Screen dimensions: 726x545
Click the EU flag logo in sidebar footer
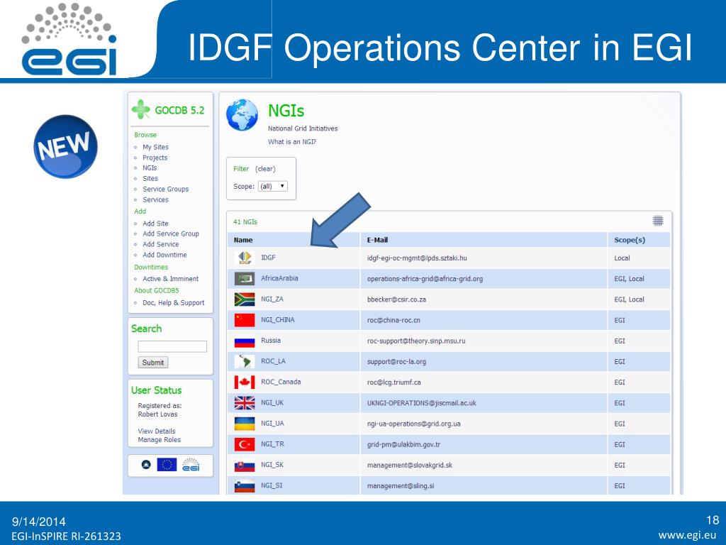(167, 465)
